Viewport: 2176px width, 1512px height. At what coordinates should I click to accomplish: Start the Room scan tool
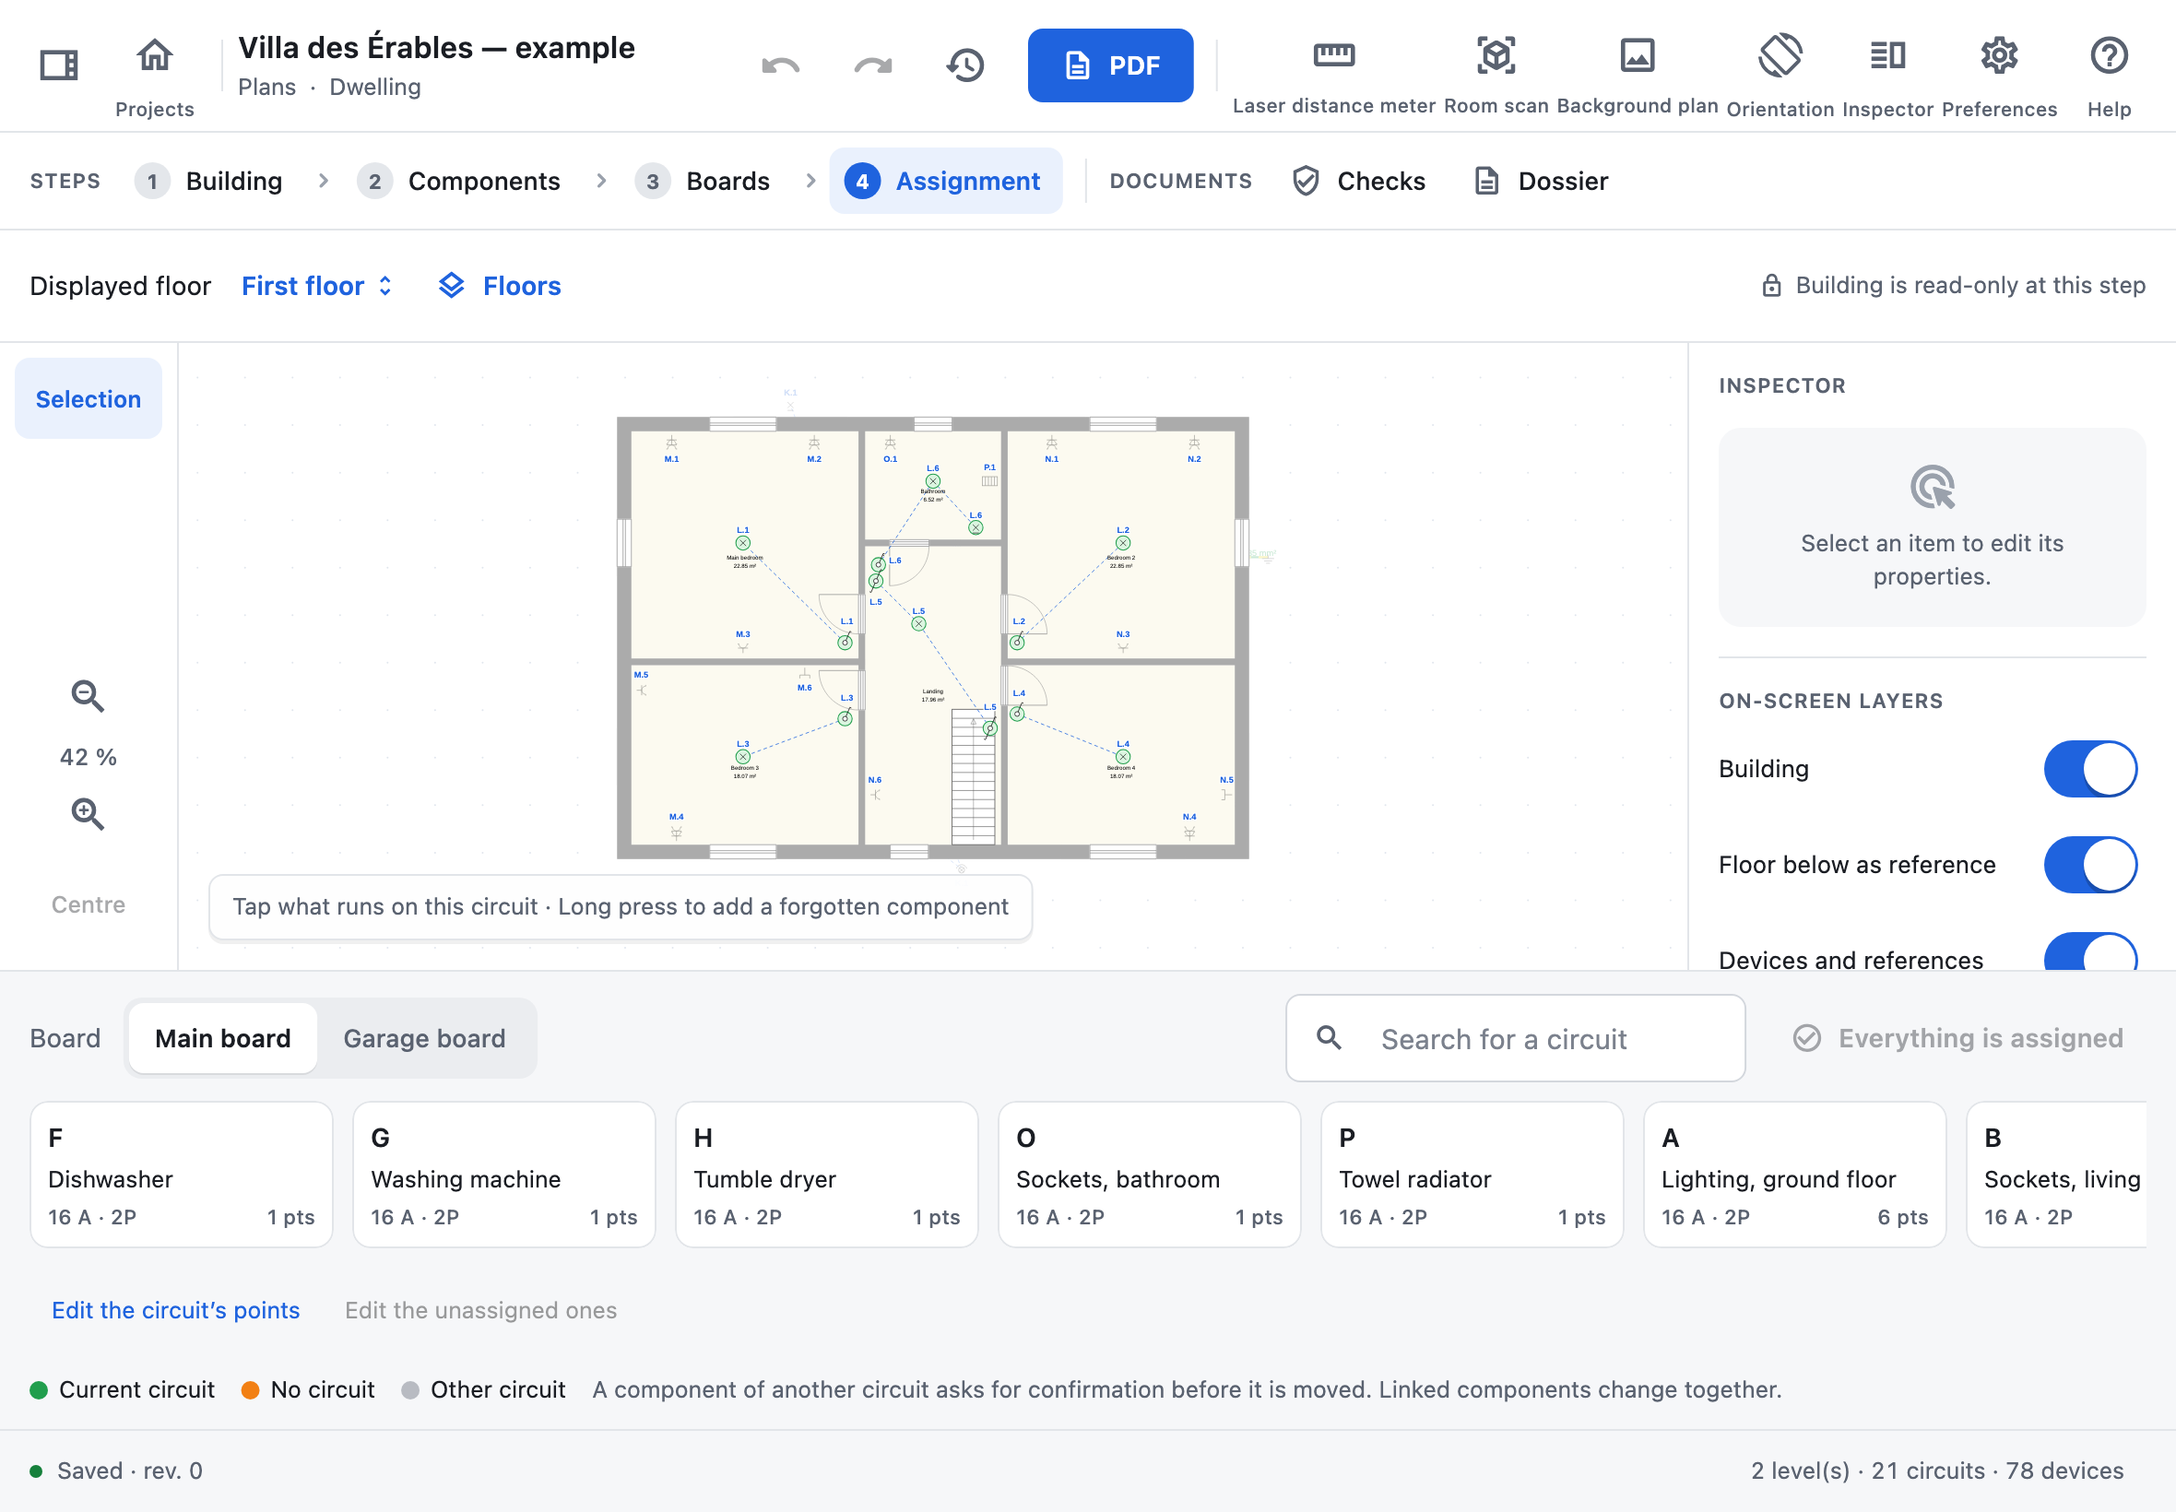[1496, 75]
